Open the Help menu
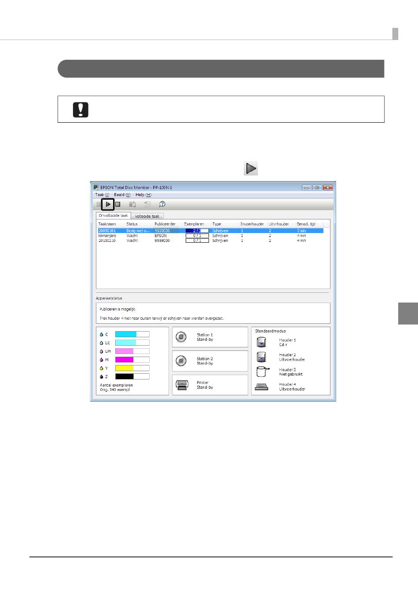 143,195
